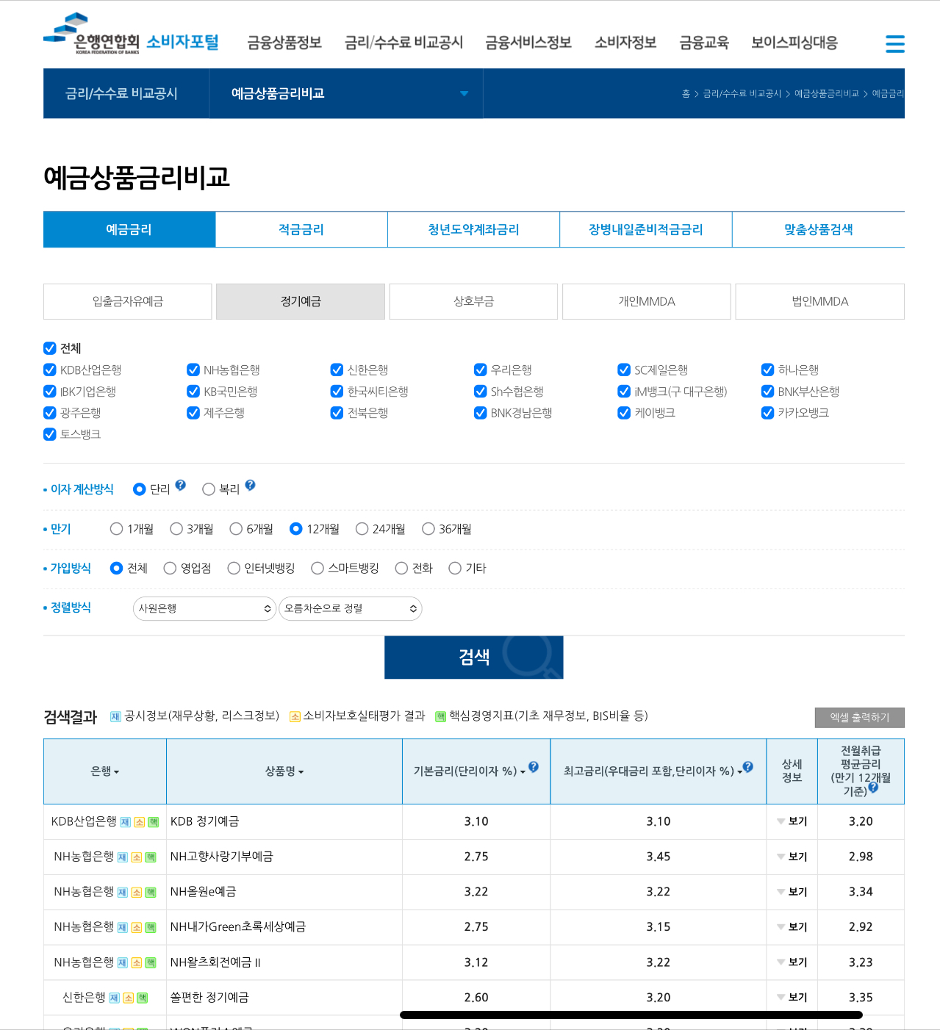Toggle the KDB산업은행 checkbox
940x1030 pixels.
point(50,370)
